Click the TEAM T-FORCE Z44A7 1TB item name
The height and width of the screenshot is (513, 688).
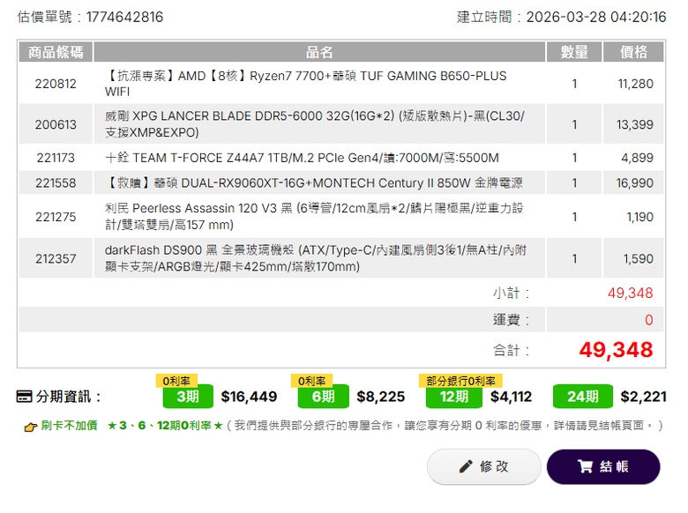302,158
